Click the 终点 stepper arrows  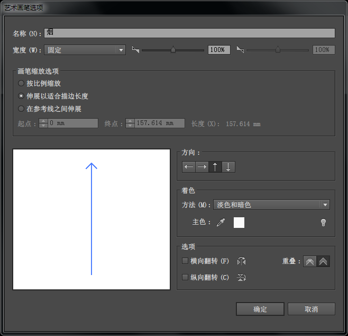tap(130, 123)
